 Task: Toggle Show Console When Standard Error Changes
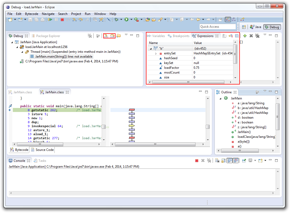236,160
